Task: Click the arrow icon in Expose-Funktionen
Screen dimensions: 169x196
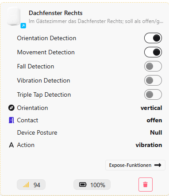Action: click(157, 165)
